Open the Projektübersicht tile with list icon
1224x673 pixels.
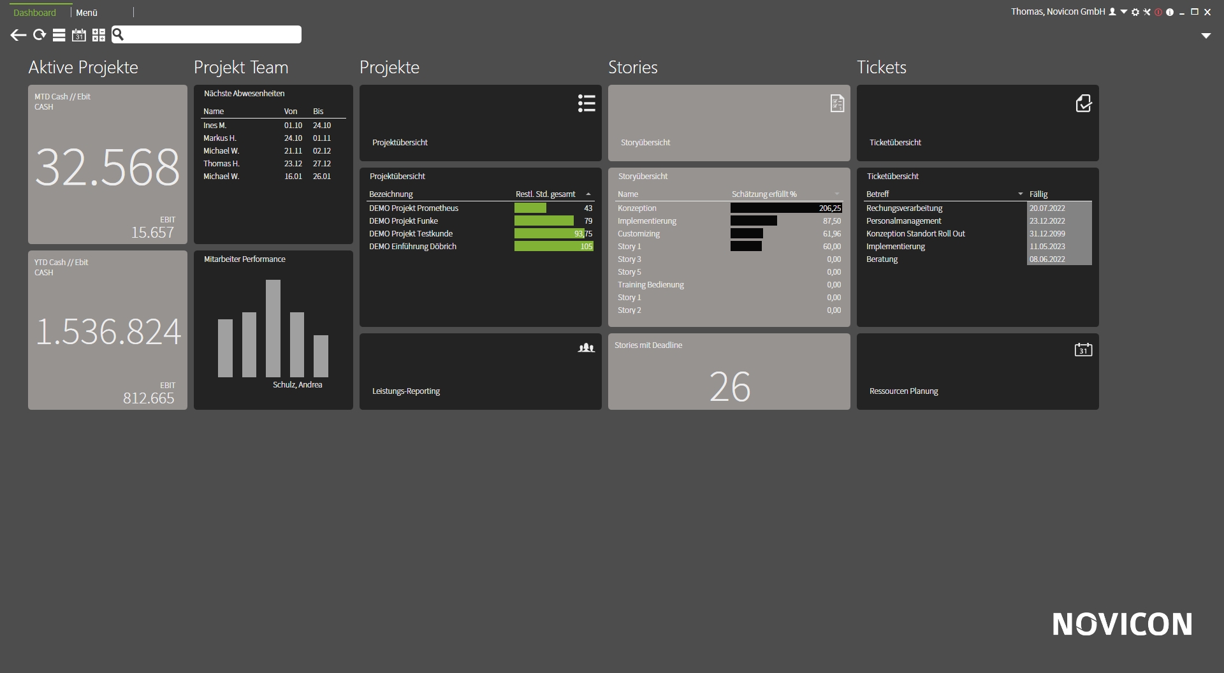(481, 123)
